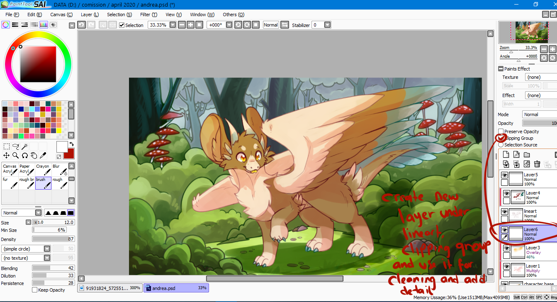Click the toolbar zoom in plus button
This screenshot has height=302, width=557.
(190, 25)
